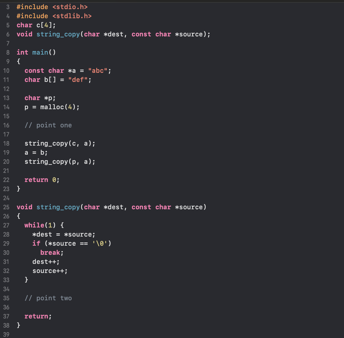
Task: Click the string literal "def" on line 11
Action: point(78,79)
